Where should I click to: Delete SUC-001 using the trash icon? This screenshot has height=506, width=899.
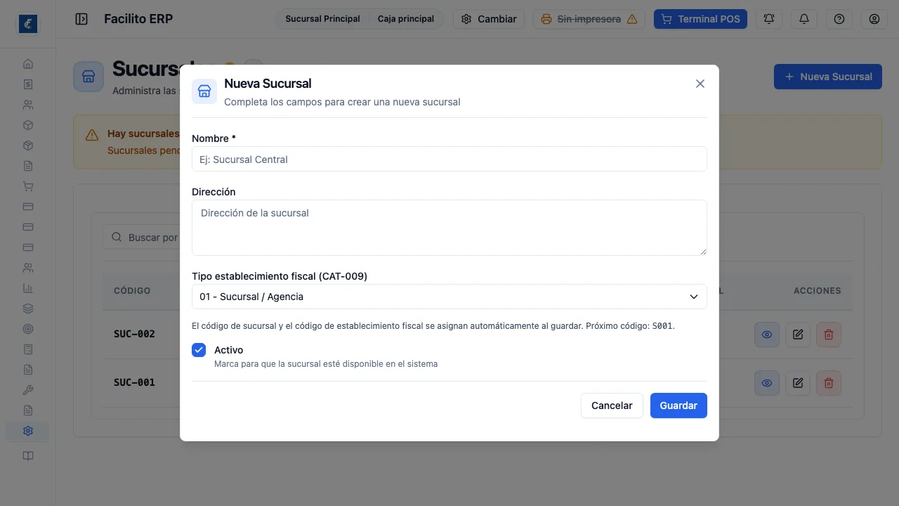point(829,383)
